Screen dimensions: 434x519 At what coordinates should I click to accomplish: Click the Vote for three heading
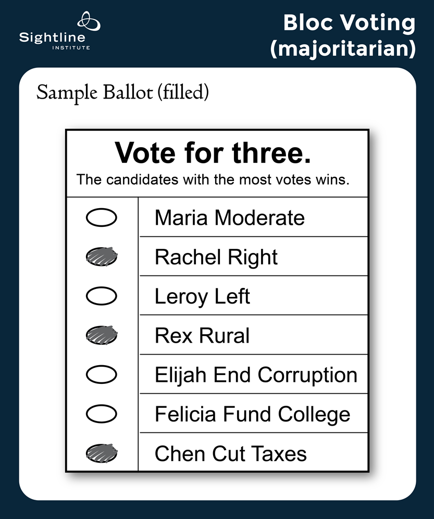[213, 153]
